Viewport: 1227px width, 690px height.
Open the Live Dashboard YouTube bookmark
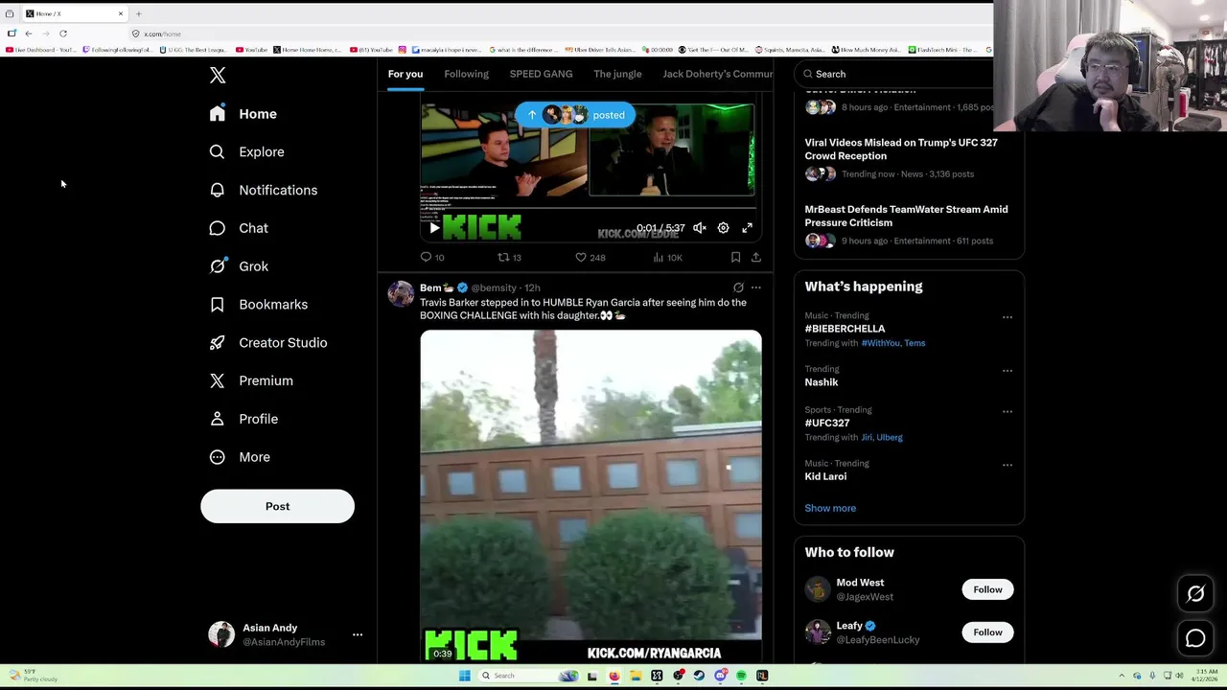41,50
